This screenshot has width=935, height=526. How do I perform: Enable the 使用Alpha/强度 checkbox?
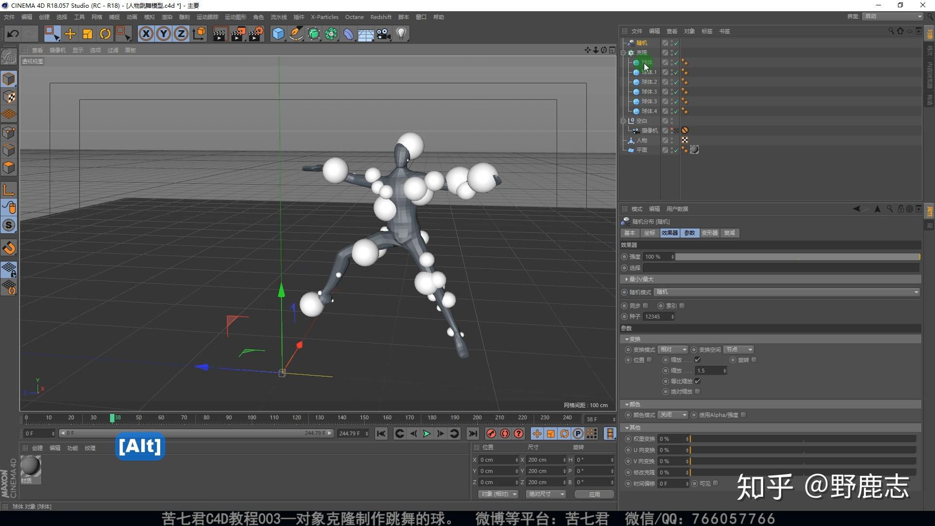(744, 415)
